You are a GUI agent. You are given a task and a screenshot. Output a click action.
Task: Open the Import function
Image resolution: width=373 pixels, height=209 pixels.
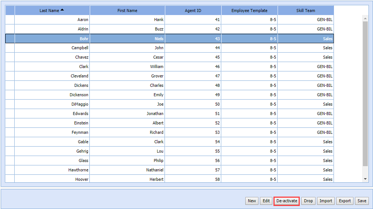pyautogui.click(x=326, y=201)
